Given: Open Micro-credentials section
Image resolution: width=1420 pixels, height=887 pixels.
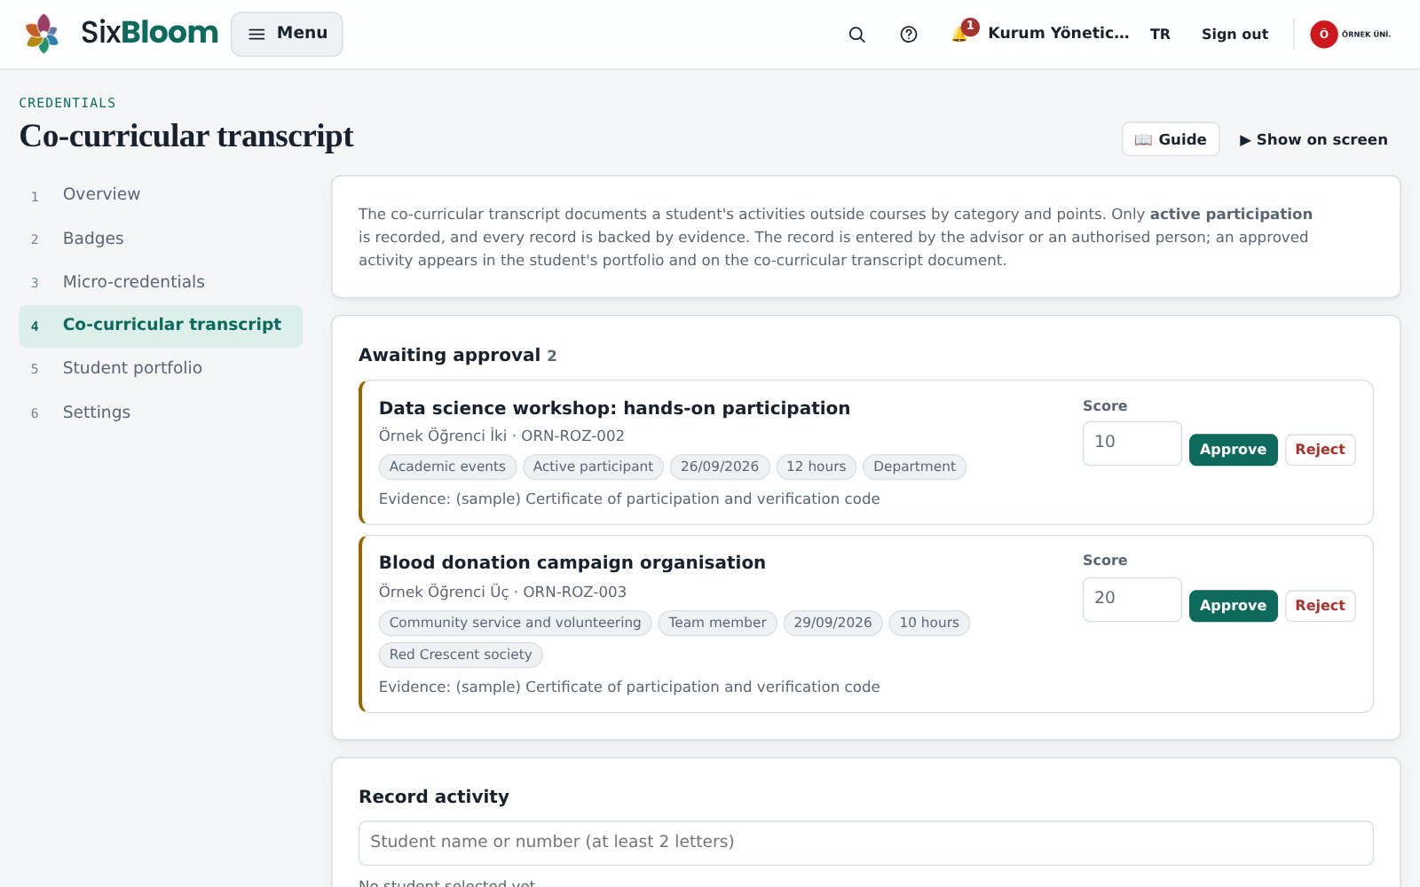Looking at the screenshot, I should click(x=161, y=281).
